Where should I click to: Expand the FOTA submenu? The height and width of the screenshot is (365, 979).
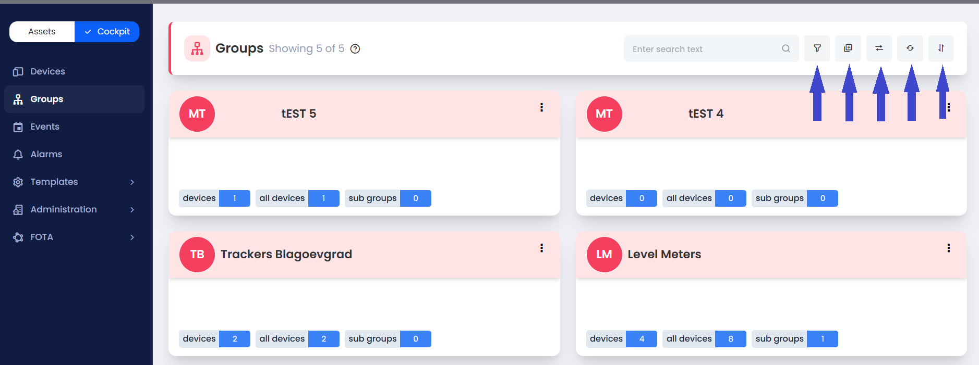click(132, 237)
